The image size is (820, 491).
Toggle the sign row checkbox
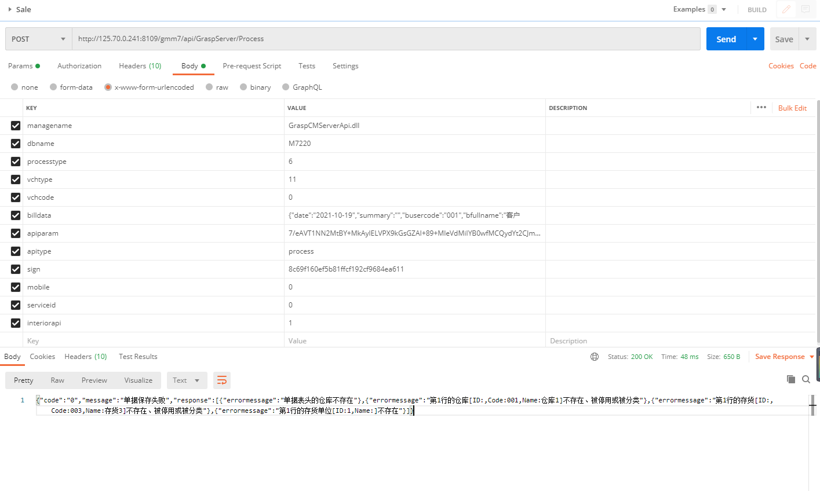point(16,269)
